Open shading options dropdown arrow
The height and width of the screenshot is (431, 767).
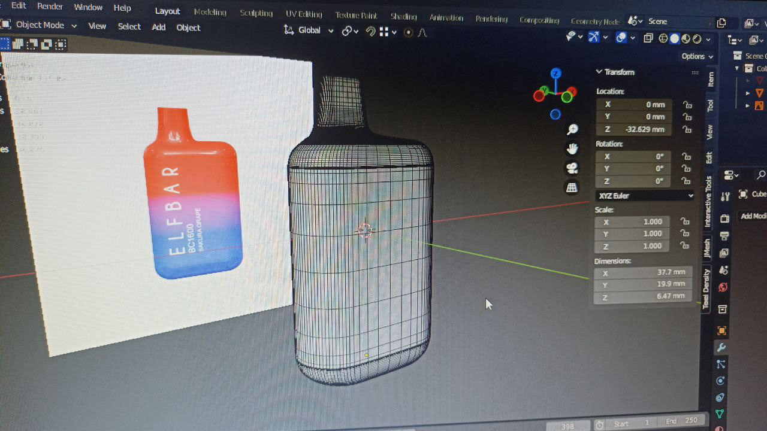708,40
